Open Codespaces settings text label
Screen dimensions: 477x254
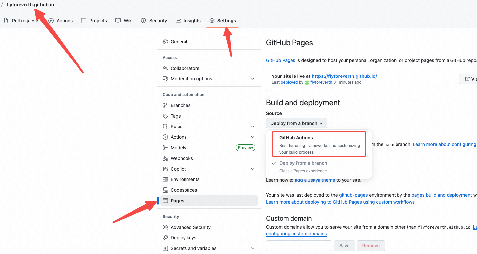[x=184, y=190]
